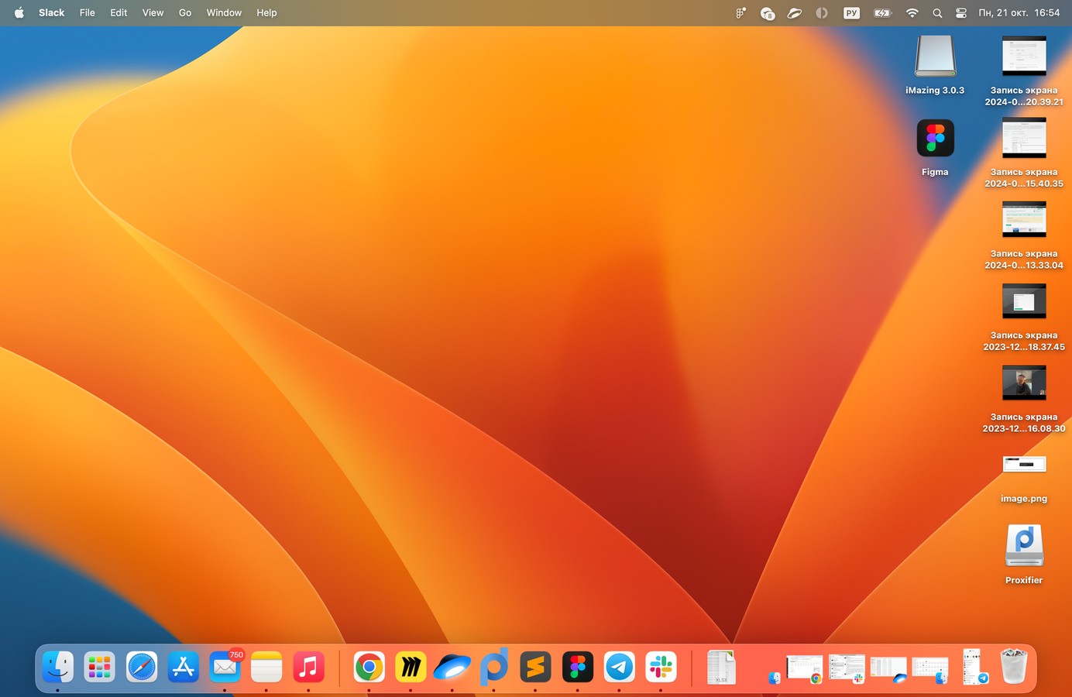Viewport: 1072px width, 697px height.
Task: Open the Go menu
Action: (x=185, y=13)
